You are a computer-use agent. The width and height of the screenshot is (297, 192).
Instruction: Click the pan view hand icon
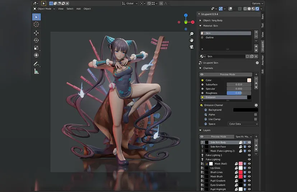tap(192, 40)
